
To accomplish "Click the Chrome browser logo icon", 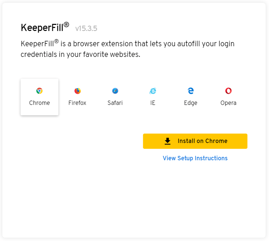I will tap(39, 91).
